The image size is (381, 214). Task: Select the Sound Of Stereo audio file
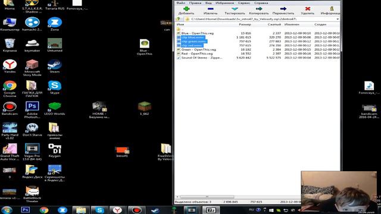point(258,58)
